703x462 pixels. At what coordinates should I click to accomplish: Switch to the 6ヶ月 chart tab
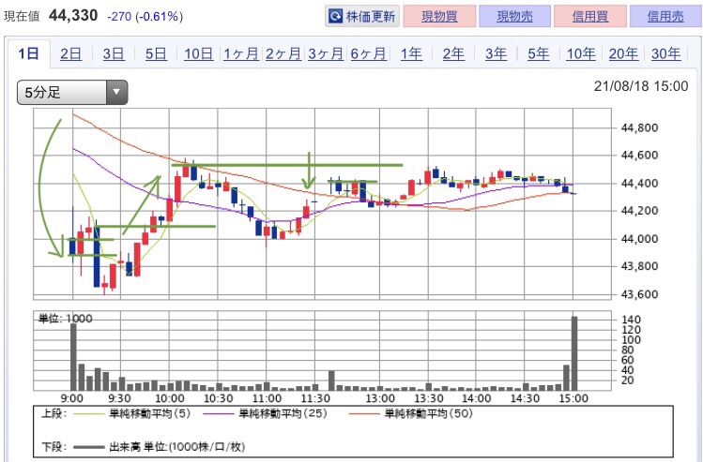tap(368, 53)
